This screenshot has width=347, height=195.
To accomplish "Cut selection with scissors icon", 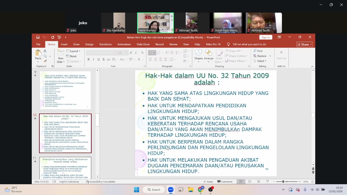I will click(x=45, y=51).
